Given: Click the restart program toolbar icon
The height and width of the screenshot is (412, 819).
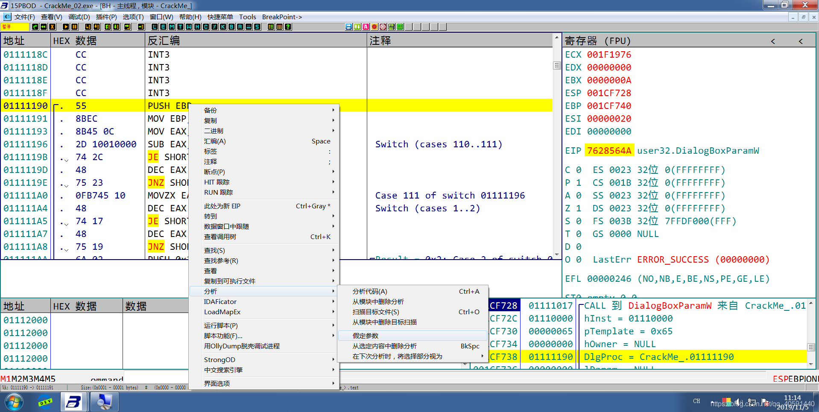Looking at the screenshot, I should tap(35, 26).
